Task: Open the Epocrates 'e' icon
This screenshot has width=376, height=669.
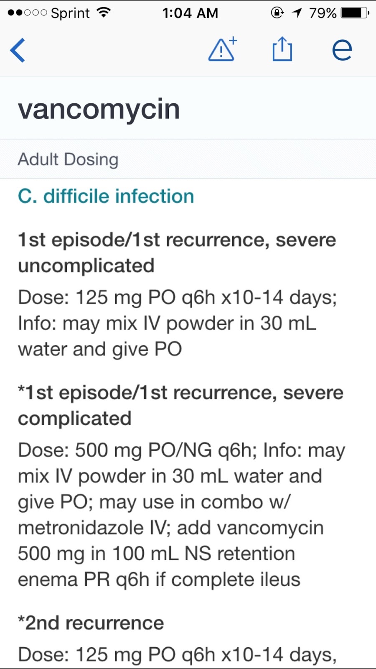Action: 342,50
